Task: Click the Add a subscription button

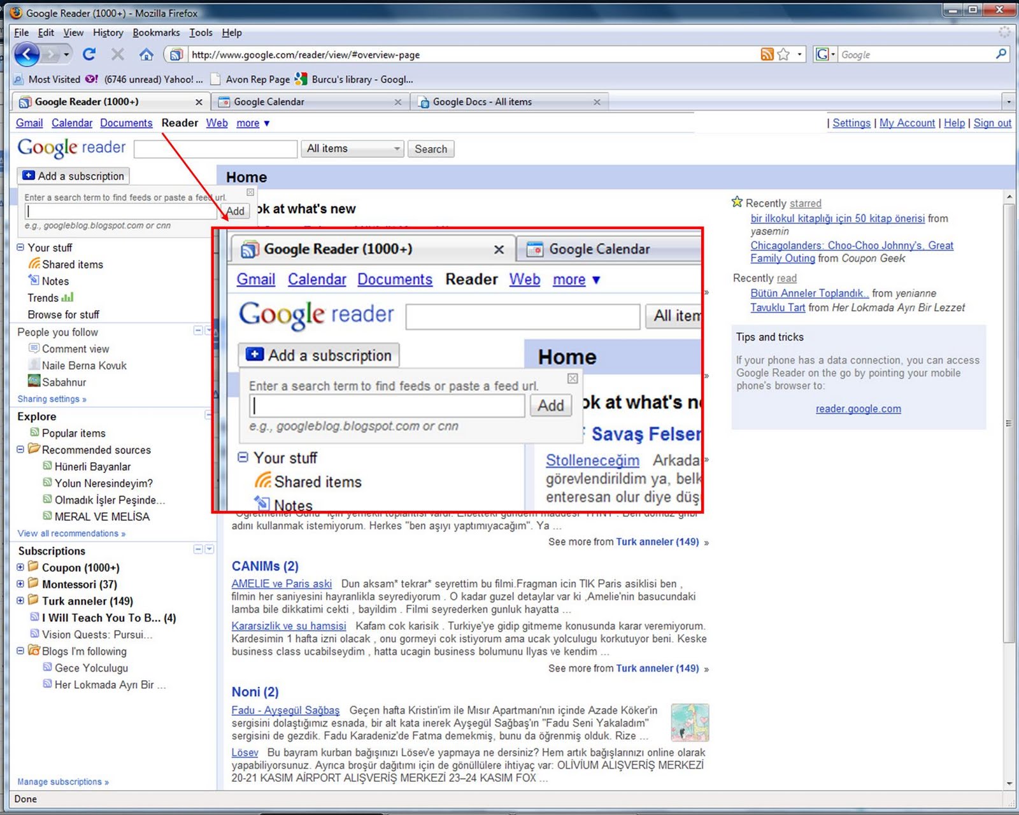Action: [74, 176]
